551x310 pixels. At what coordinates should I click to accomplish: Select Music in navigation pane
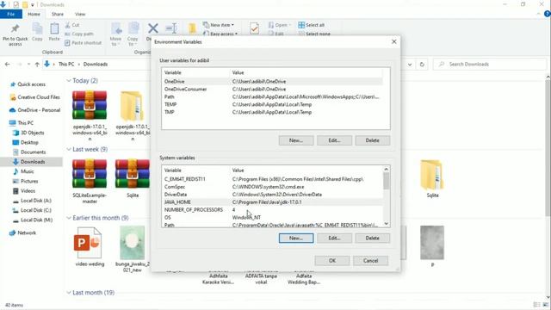click(27, 171)
